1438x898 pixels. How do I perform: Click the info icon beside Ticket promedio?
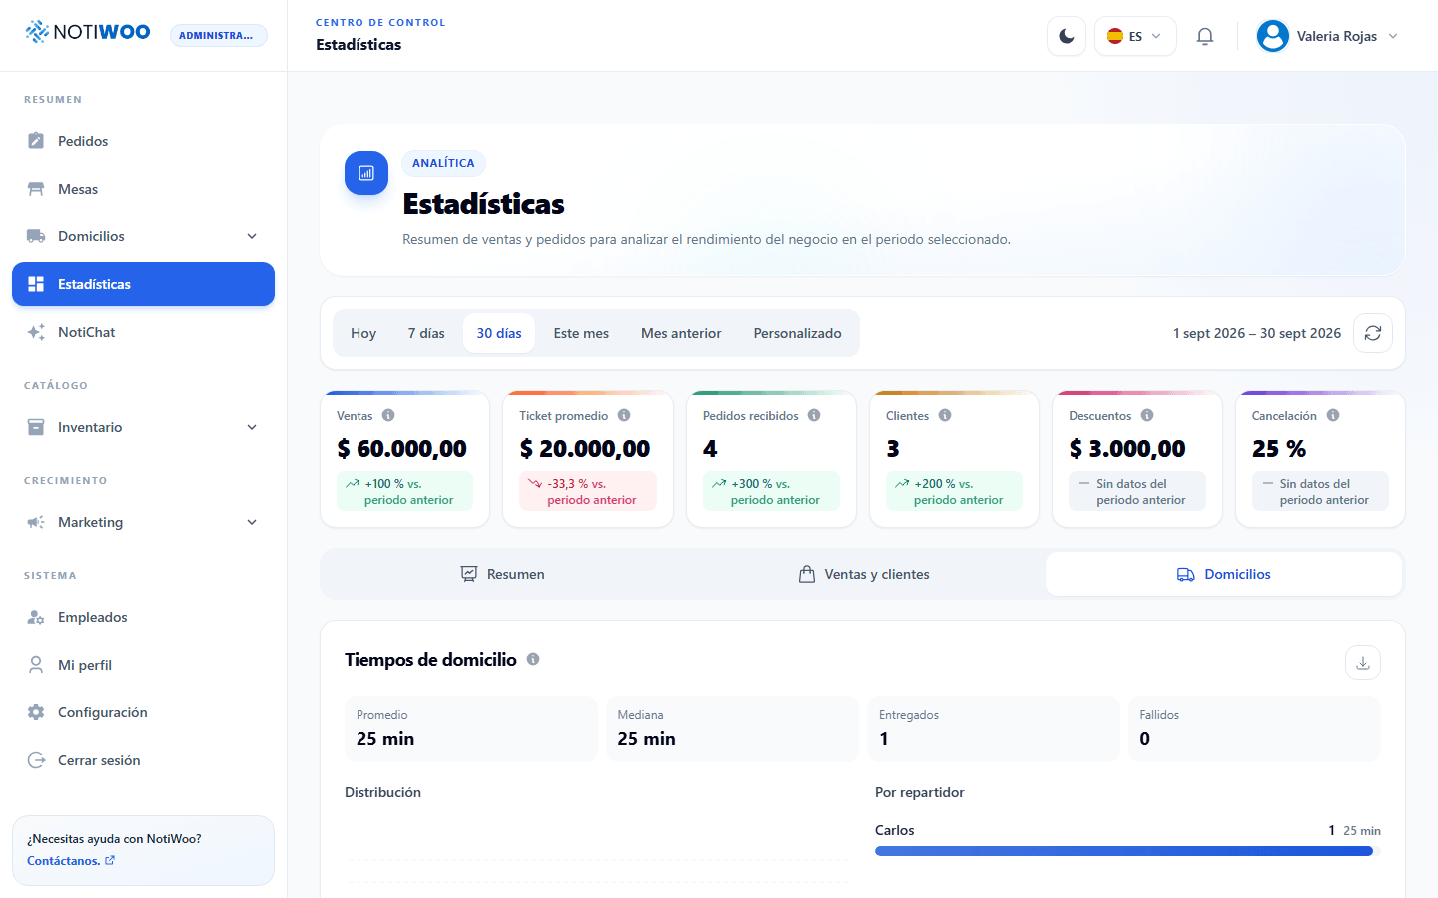coord(624,415)
